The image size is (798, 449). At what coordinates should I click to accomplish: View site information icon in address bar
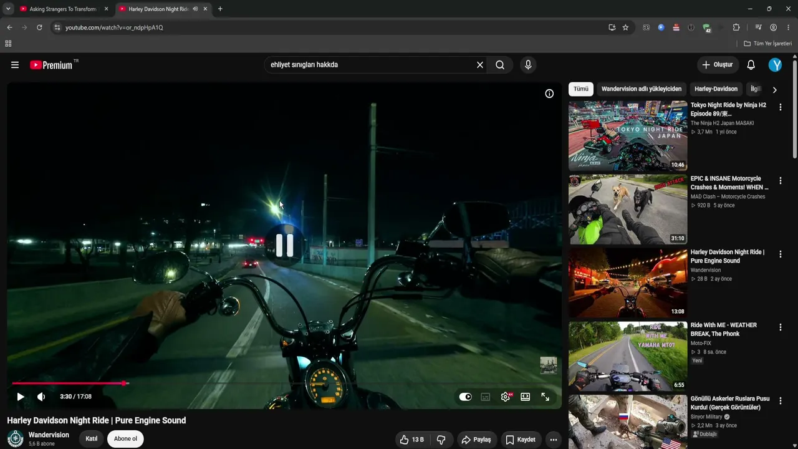(57, 27)
